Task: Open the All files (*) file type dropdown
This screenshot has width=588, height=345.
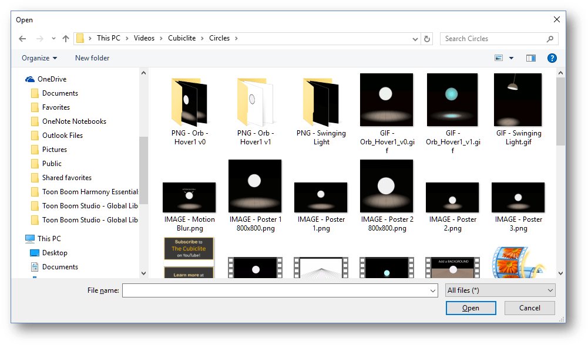Action: click(x=500, y=290)
